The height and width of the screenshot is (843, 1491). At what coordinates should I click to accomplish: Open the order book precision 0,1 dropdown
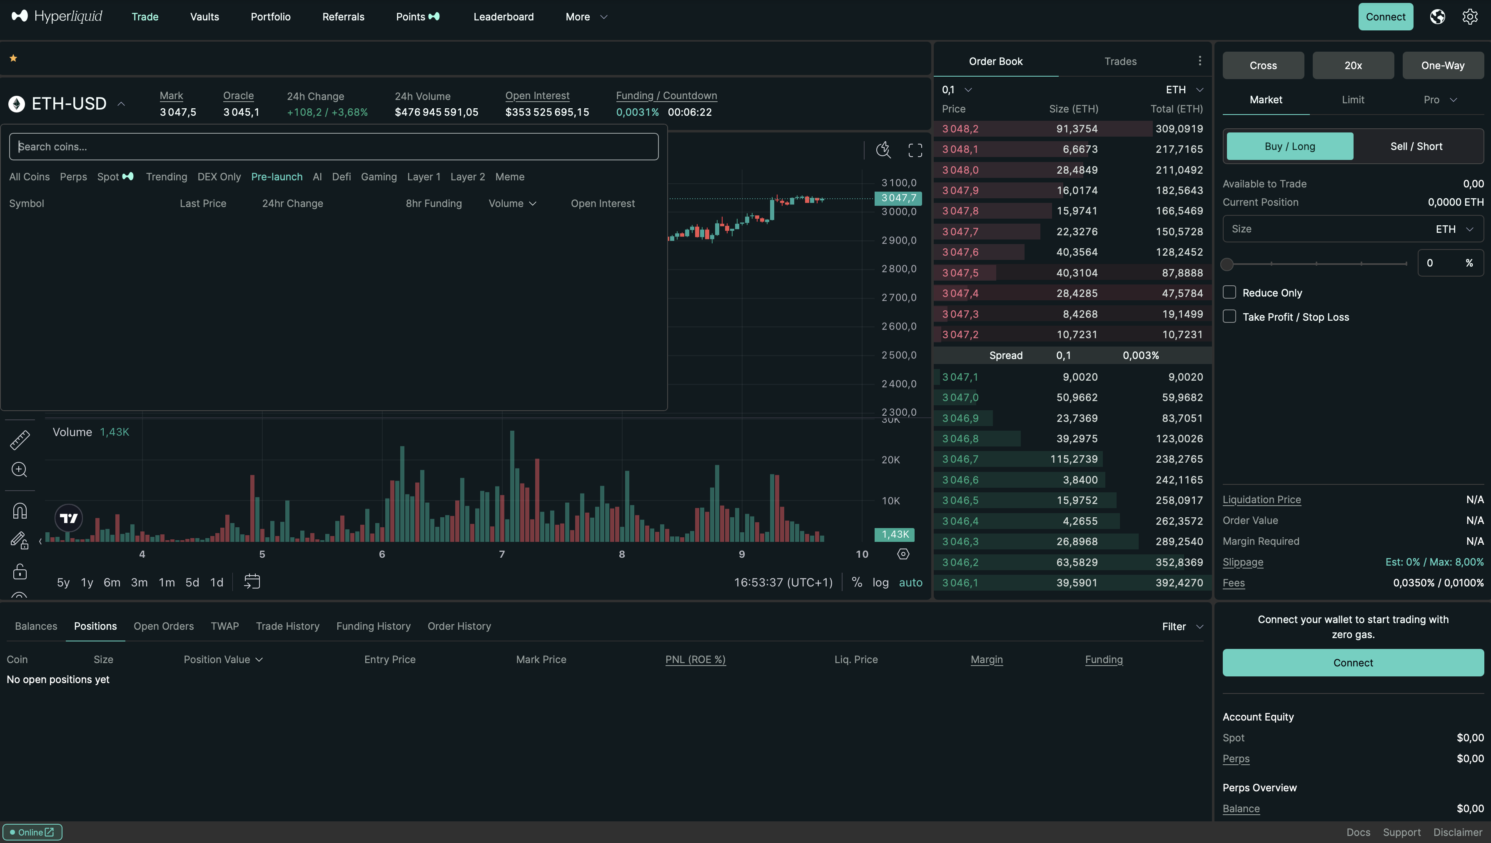[x=955, y=89]
